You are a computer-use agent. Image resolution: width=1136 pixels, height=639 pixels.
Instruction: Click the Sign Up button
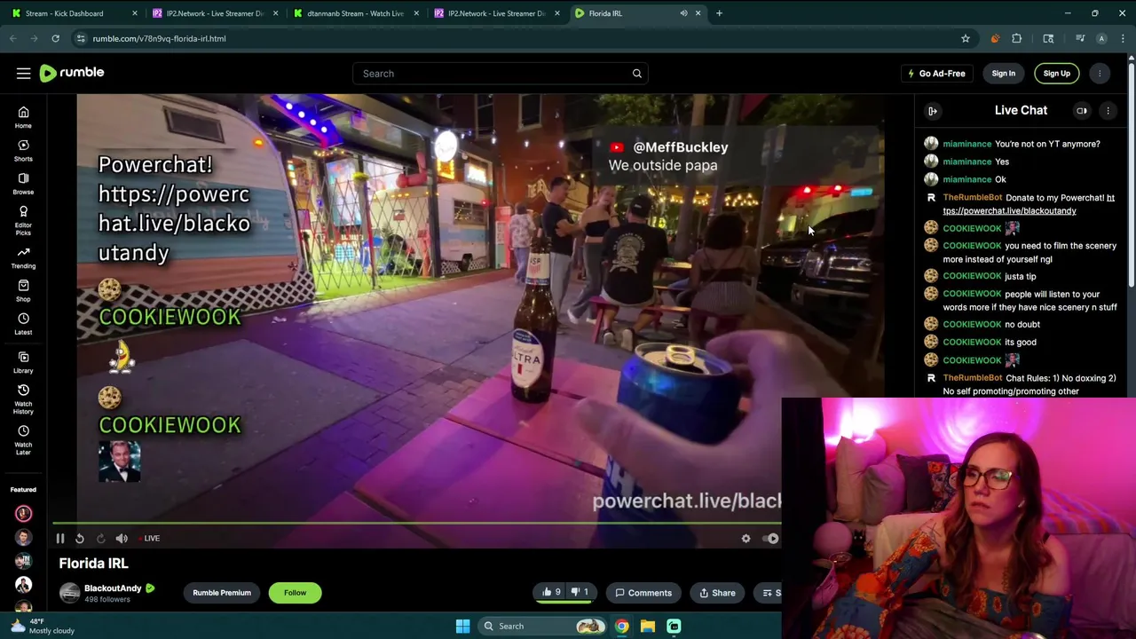pyautogui.click(x=1056, y=74)
